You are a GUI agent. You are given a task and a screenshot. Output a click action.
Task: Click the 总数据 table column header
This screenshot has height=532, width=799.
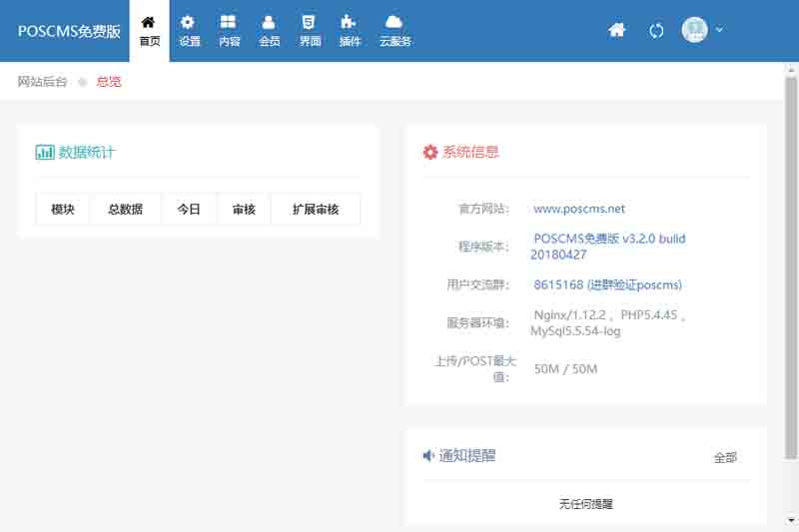click(x=125, y=210)
